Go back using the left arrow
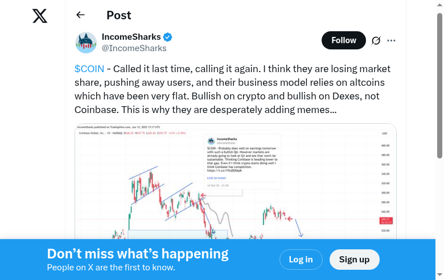This screenshot has width=444, height=280. [80, 15]
